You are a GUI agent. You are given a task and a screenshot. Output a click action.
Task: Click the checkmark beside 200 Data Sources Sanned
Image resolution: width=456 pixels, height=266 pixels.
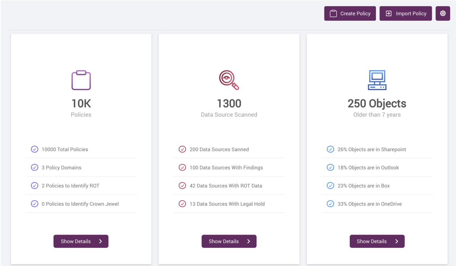pyautogui.click(x=182, y=149)
